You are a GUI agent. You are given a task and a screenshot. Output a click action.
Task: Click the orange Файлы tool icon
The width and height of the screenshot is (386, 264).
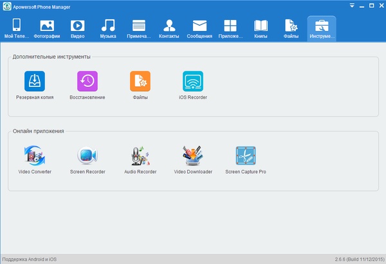click(140, 81)
